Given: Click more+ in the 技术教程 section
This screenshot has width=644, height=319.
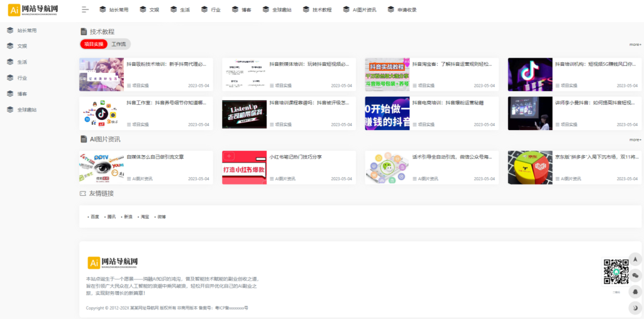Looking at the screenshot, I should [x=635, y=45].
